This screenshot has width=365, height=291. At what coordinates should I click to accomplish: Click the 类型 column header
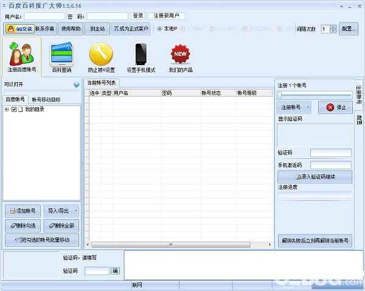pos(106,93)
